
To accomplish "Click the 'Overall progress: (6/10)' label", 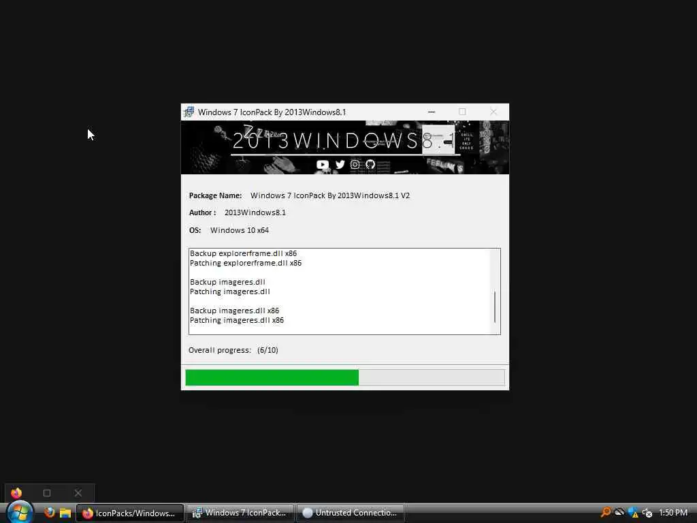I will tap(233, 350).
